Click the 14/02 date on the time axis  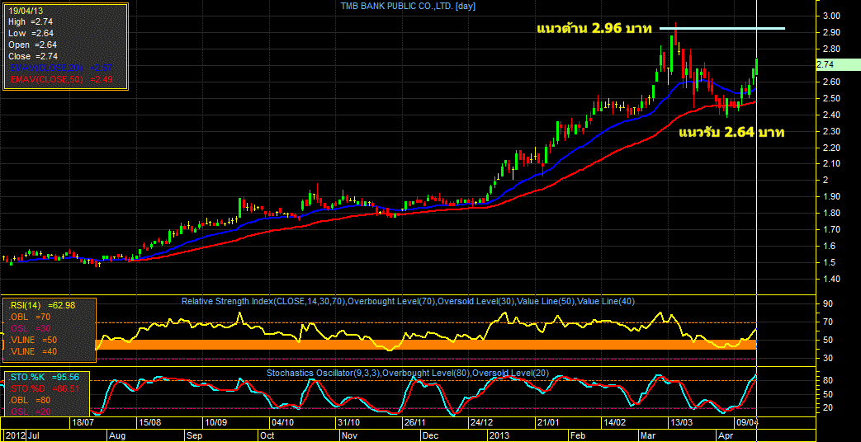click(614, 423)
